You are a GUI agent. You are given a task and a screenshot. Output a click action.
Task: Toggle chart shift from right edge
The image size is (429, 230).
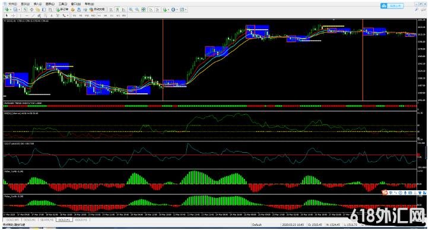tap(157, 10)
